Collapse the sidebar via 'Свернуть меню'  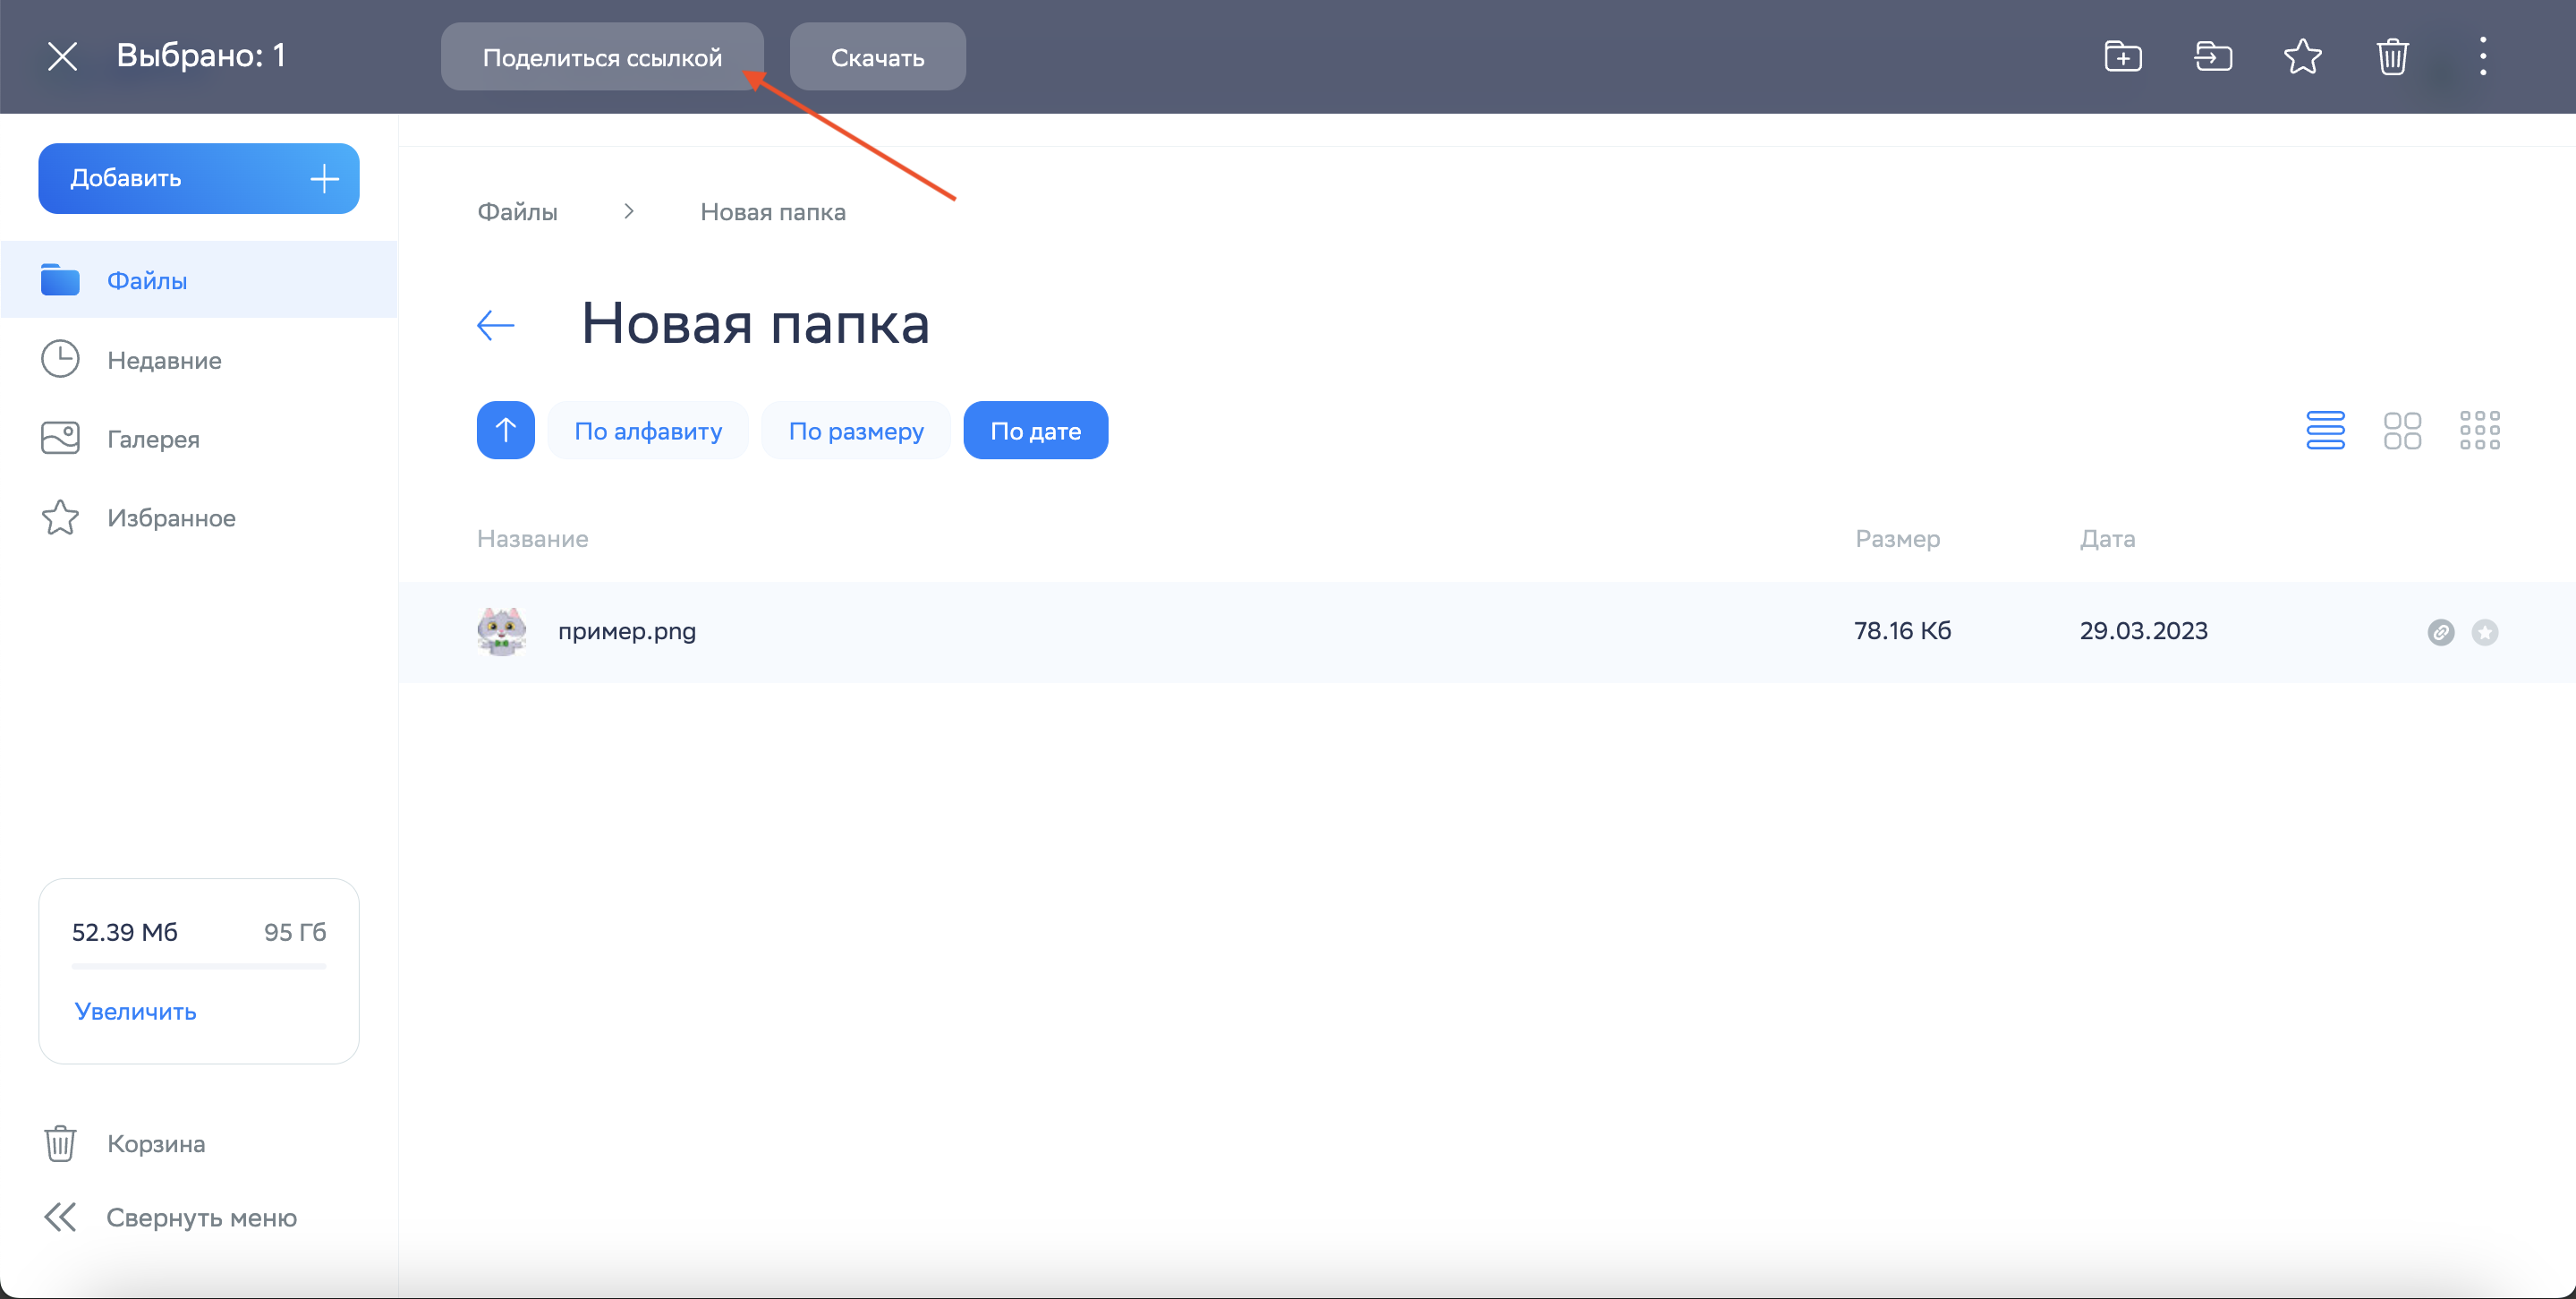click(199, 1217)
